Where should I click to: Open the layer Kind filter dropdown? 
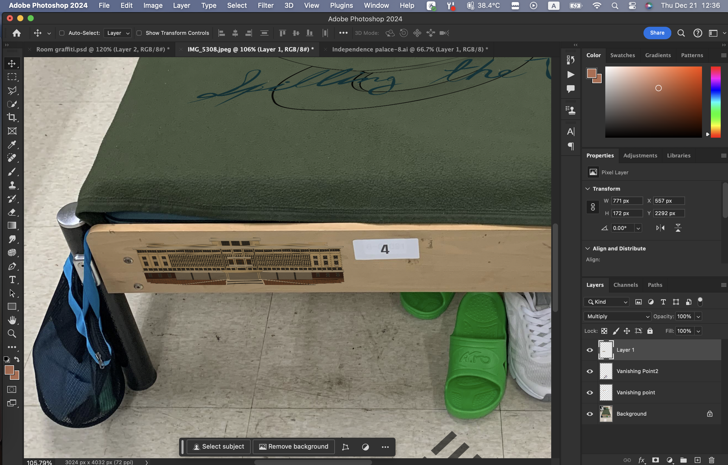[607, 302]
